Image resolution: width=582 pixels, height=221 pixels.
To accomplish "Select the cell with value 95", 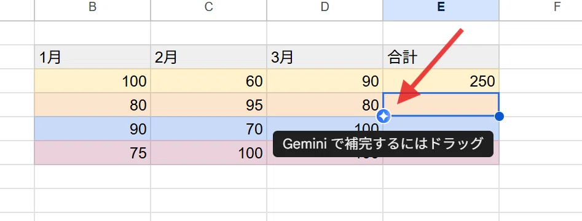I will pyautogui.click(x=208, y=105).
